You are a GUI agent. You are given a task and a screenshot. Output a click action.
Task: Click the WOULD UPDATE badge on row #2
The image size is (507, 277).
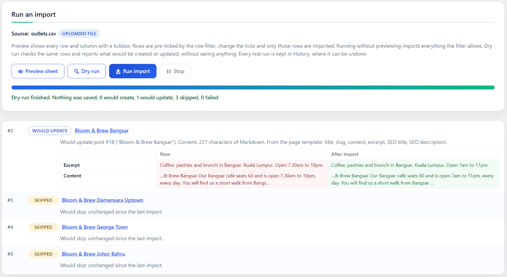coord(50,131)
